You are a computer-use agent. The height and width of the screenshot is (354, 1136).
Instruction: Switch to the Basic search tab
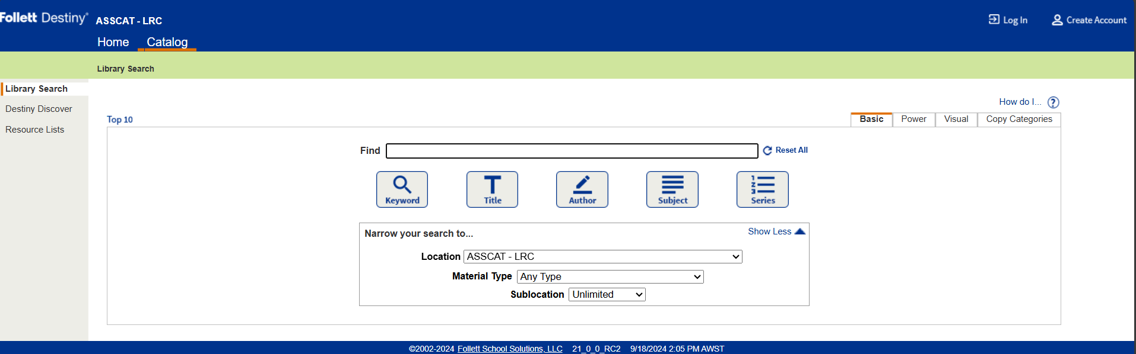tap(871, 119)
